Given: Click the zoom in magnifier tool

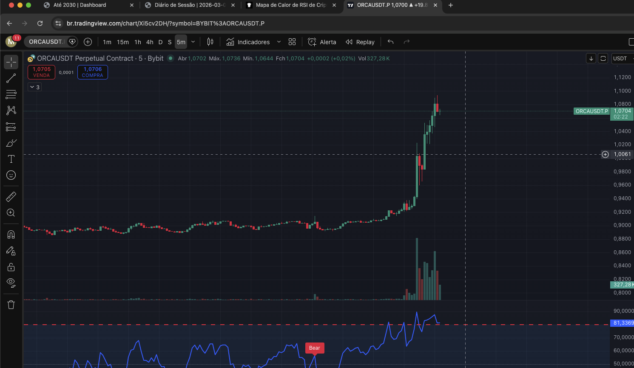Looking at the screenshot, I should (11, 213).
